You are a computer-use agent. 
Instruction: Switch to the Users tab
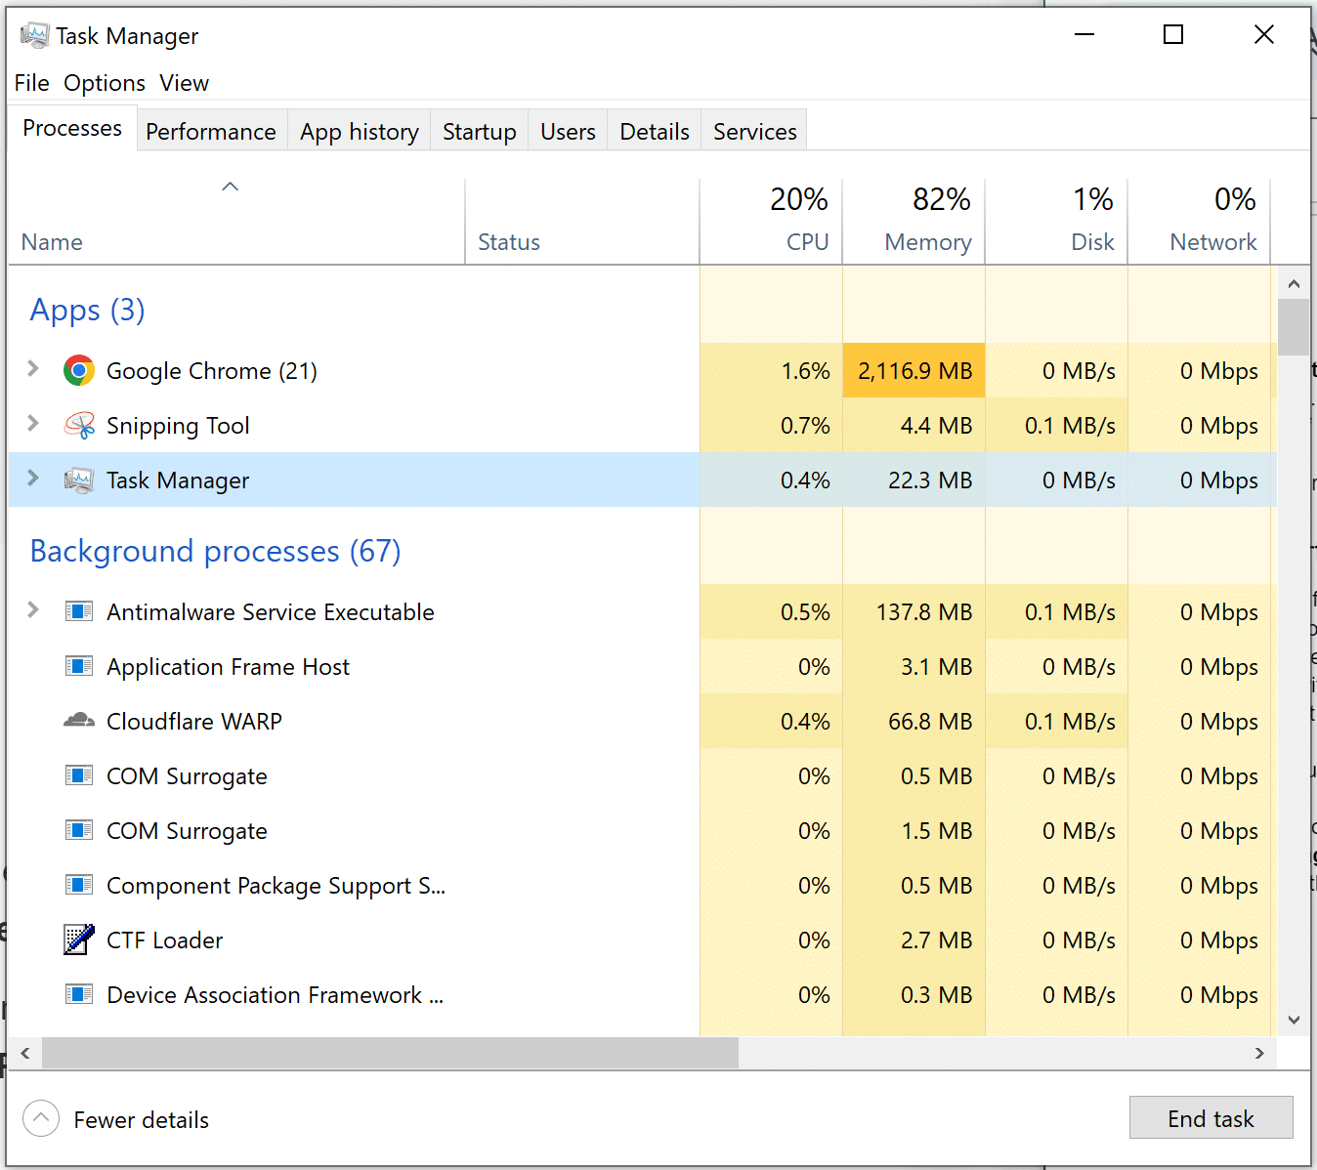568,132
